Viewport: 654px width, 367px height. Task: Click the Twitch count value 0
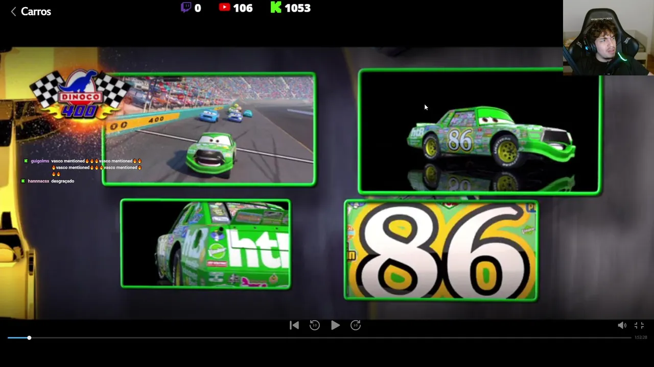tap(198, 8)
